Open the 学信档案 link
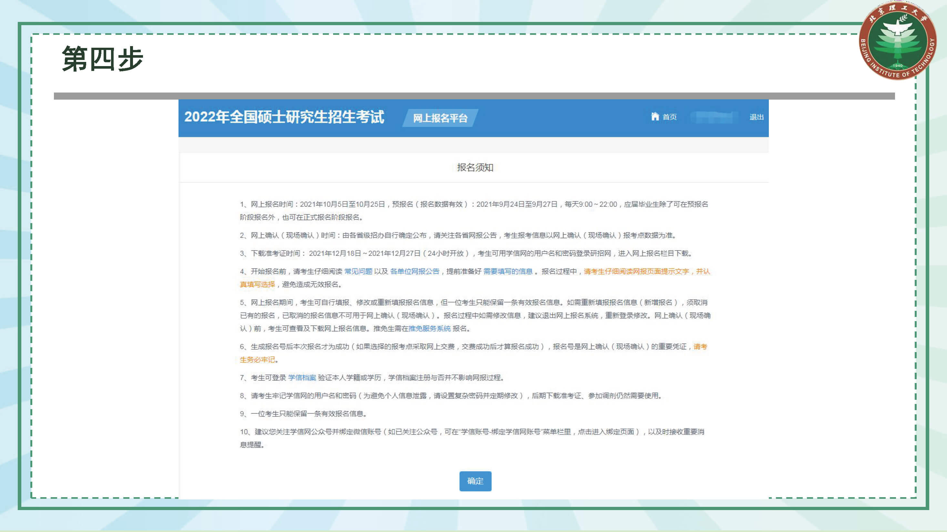The image size is (947, 532). pyautogui.click(x=302, y=378)
